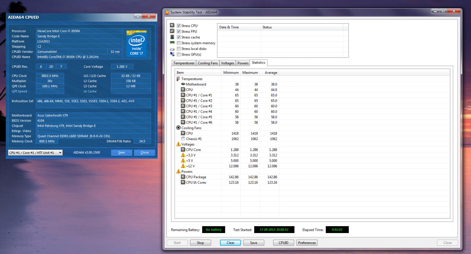Click the Intel Core i7 logo in CPUID window
The width and height of the screenshot is (471, 254).
coord(137,43)
